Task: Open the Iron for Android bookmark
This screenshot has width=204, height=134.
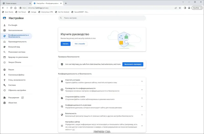Action: point(62,12)
